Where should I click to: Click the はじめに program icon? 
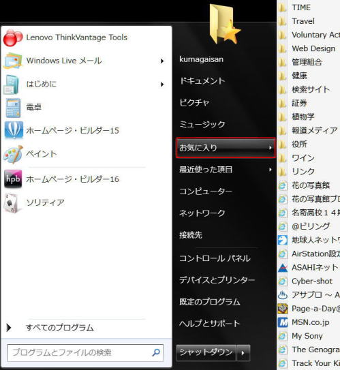(x=12, y=84)
